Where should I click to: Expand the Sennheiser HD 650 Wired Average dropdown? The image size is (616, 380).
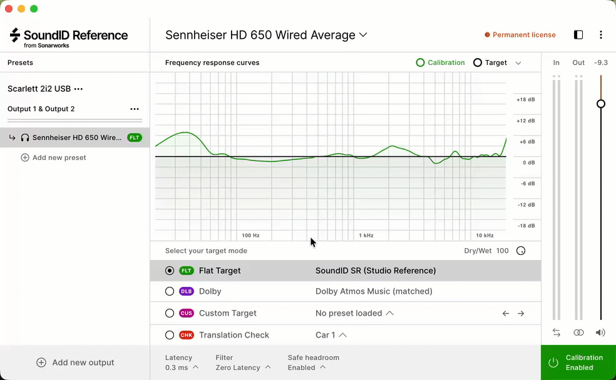coord(363,35)
